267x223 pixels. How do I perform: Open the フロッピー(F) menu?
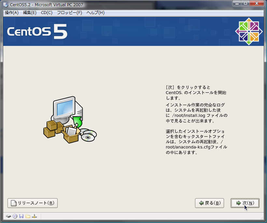[x=69, y=13]
